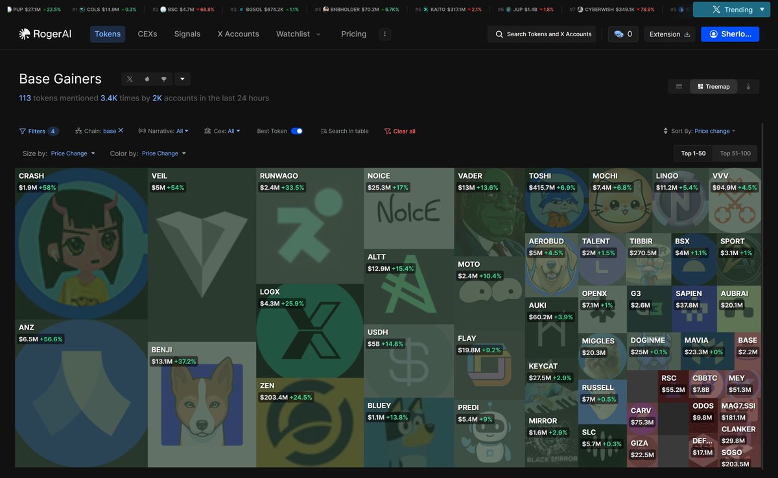Viewport: 778px width, 478px height.
Task: Switch to the table view icon
Action: click(x=679, y=86)
